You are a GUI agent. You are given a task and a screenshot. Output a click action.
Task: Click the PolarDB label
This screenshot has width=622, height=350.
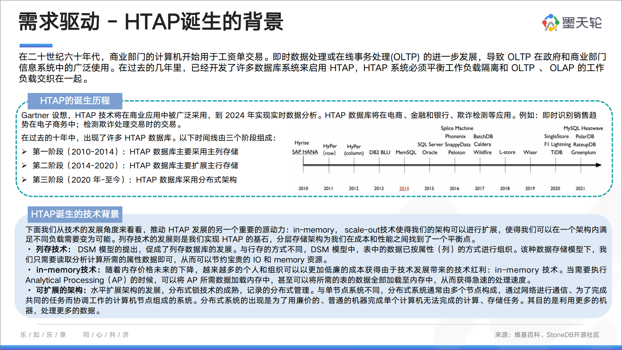point(585,136)
